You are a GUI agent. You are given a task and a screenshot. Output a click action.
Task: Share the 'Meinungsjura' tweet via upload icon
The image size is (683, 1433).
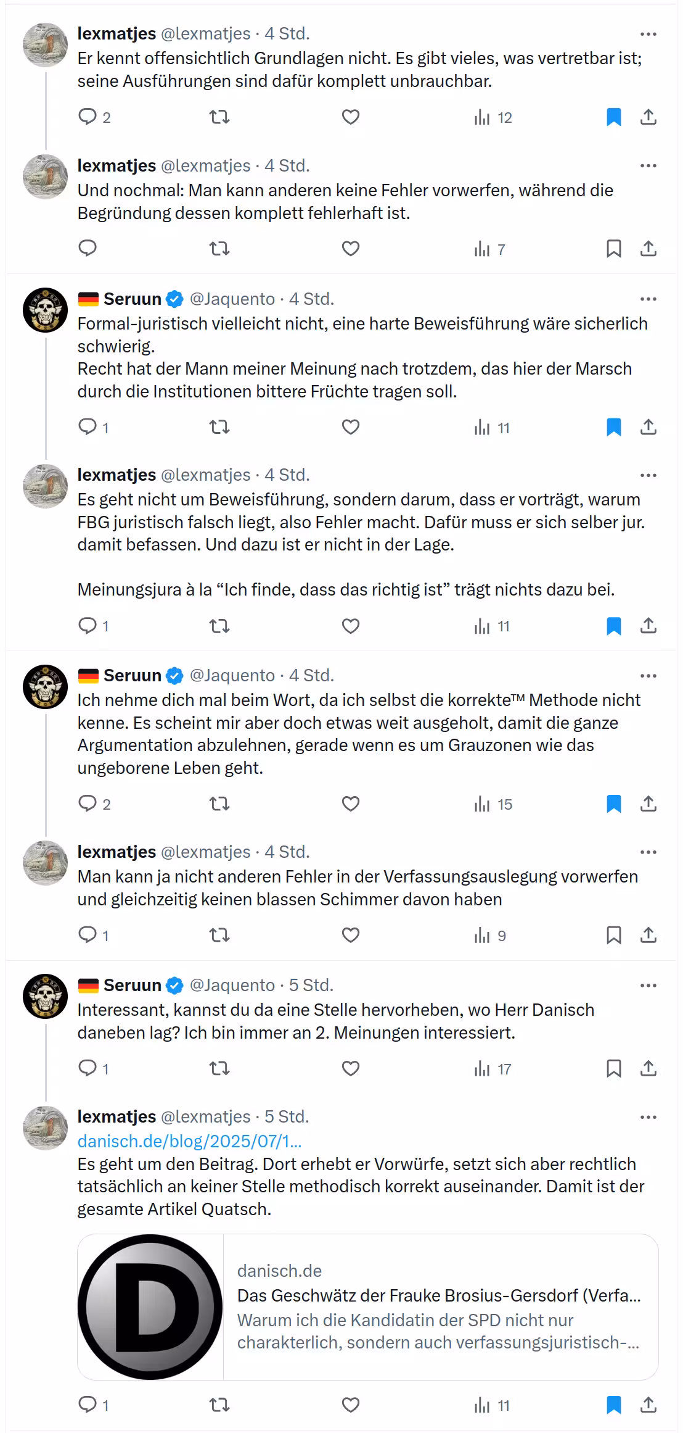[x=648, y=626]
